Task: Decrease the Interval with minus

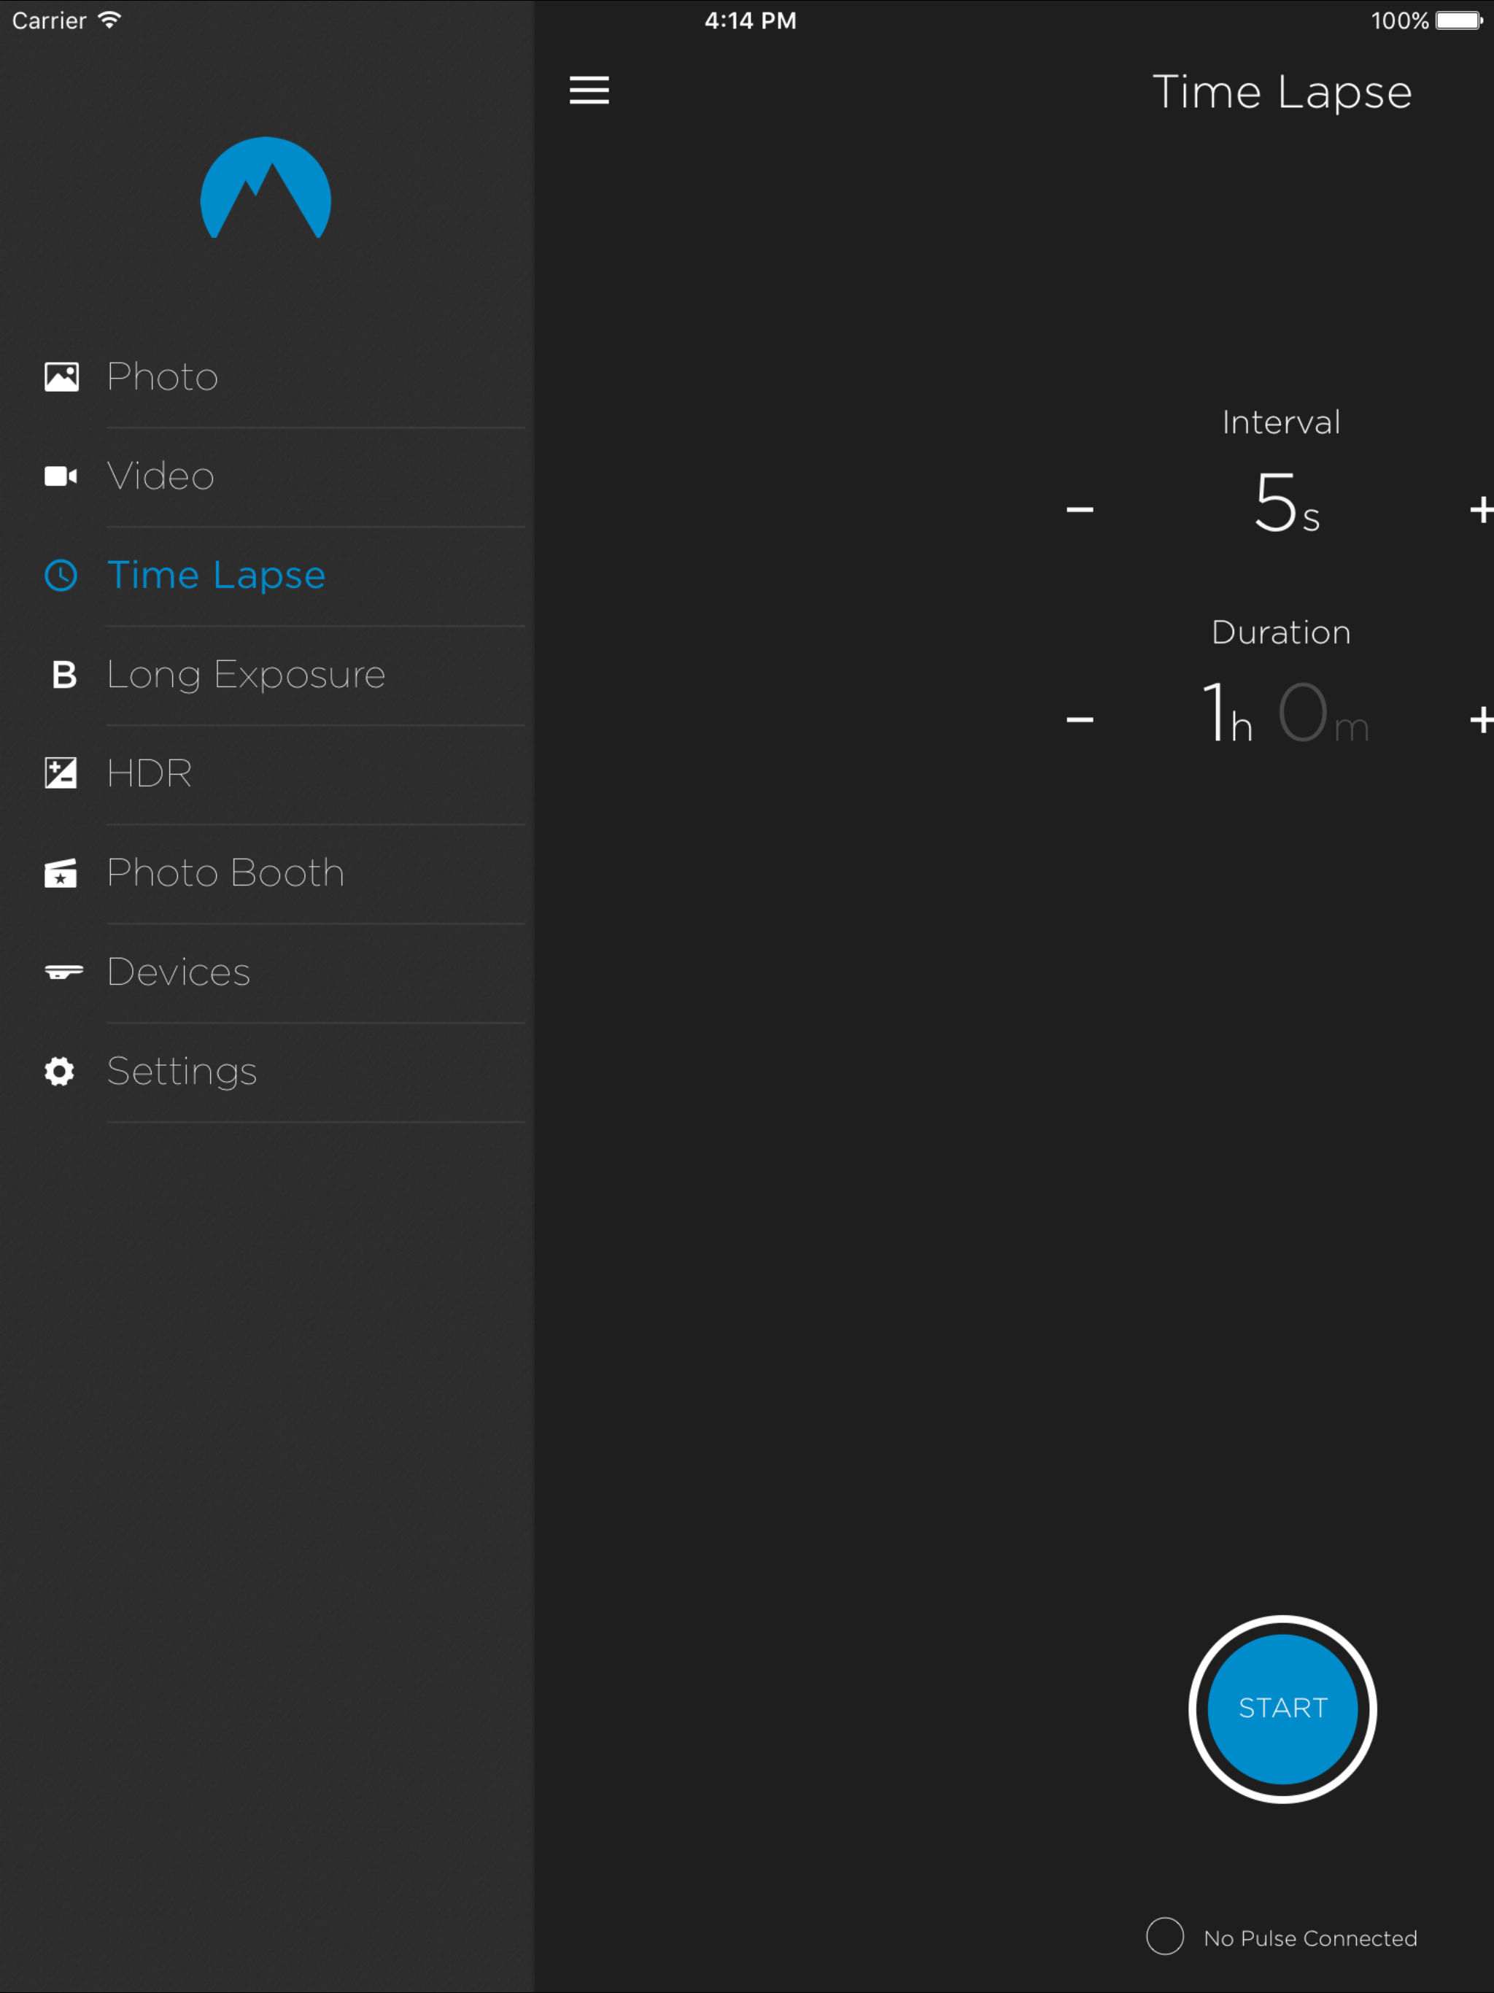Action: click(1080, 510)
